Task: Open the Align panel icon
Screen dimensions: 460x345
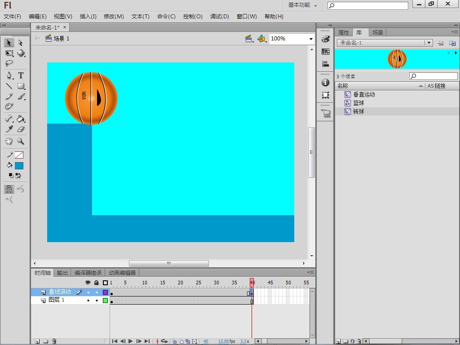Action: click(325, 64)
